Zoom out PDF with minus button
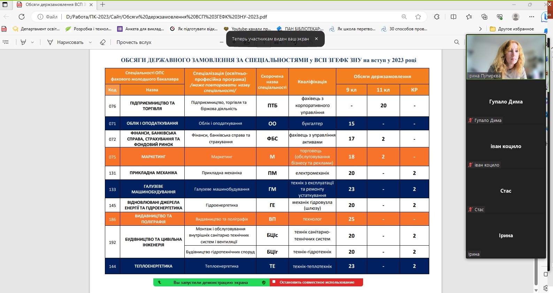 [222, 42]
